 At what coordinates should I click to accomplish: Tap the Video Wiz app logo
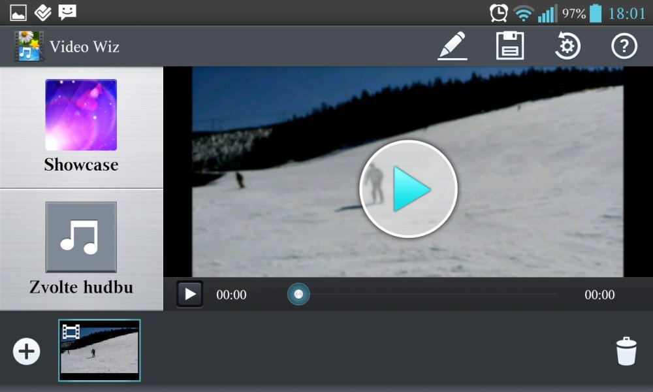click(29, 46)
